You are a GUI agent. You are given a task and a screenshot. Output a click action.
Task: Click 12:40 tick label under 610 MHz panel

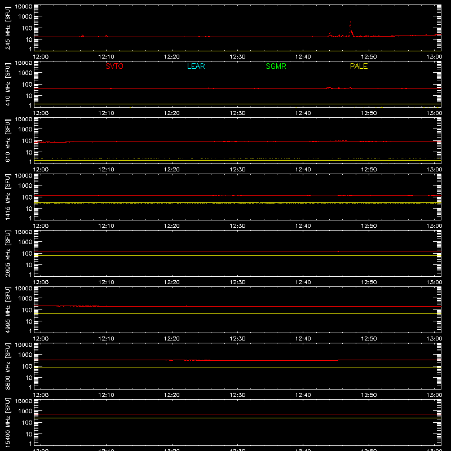click(x=303, y=170)
